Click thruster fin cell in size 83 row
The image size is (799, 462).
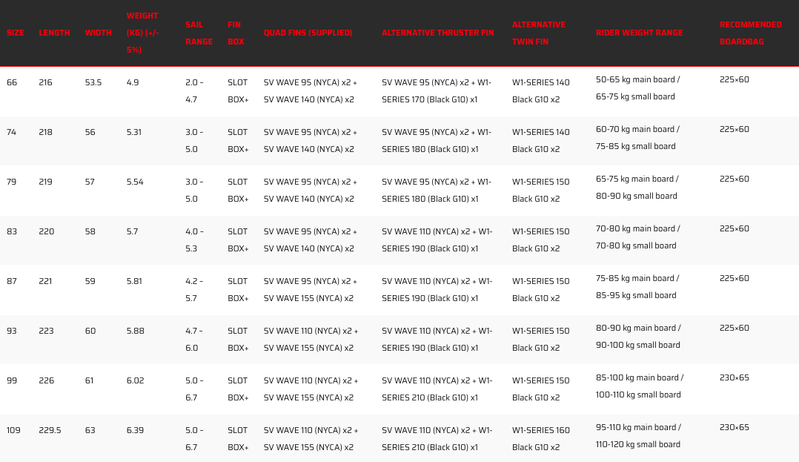tap(437, 240)
